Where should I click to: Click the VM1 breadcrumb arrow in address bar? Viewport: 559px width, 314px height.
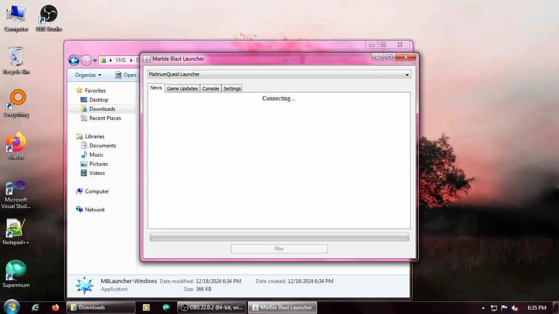[131, 60]
